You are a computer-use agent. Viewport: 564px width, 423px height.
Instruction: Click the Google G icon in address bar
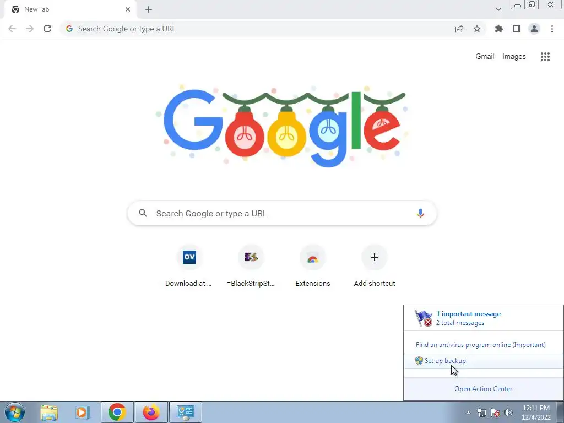69,29
